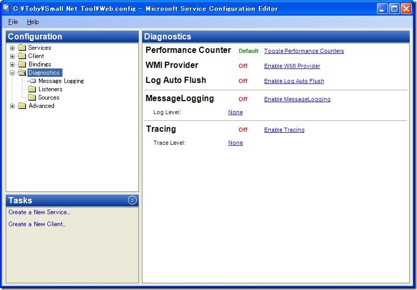Screen dimensions: 417x290
Task: Expand the Bindings tree node
Action: click(x=12, y=64)
